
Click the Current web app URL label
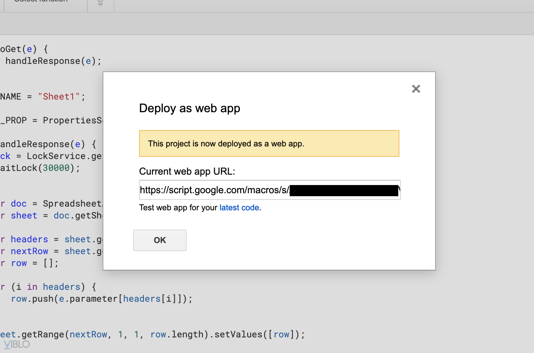click(x=187, y=172)
